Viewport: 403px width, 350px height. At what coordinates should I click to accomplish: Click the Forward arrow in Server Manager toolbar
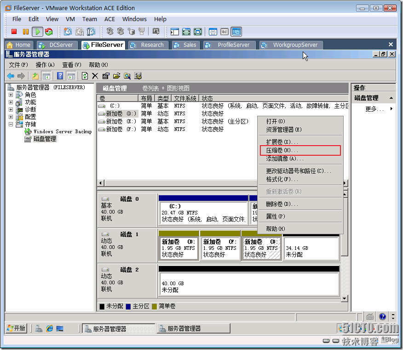(x=21, y=76)
